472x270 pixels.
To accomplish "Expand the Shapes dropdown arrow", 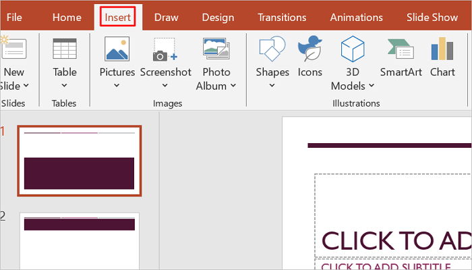I will pos(272,86).
